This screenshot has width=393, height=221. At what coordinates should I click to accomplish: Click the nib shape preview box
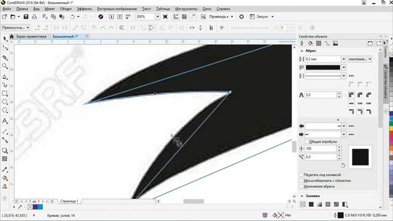click(360, 157)
